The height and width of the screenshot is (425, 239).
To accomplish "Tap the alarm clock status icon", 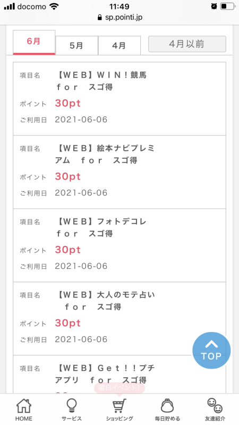I will (x=214, y=6).
